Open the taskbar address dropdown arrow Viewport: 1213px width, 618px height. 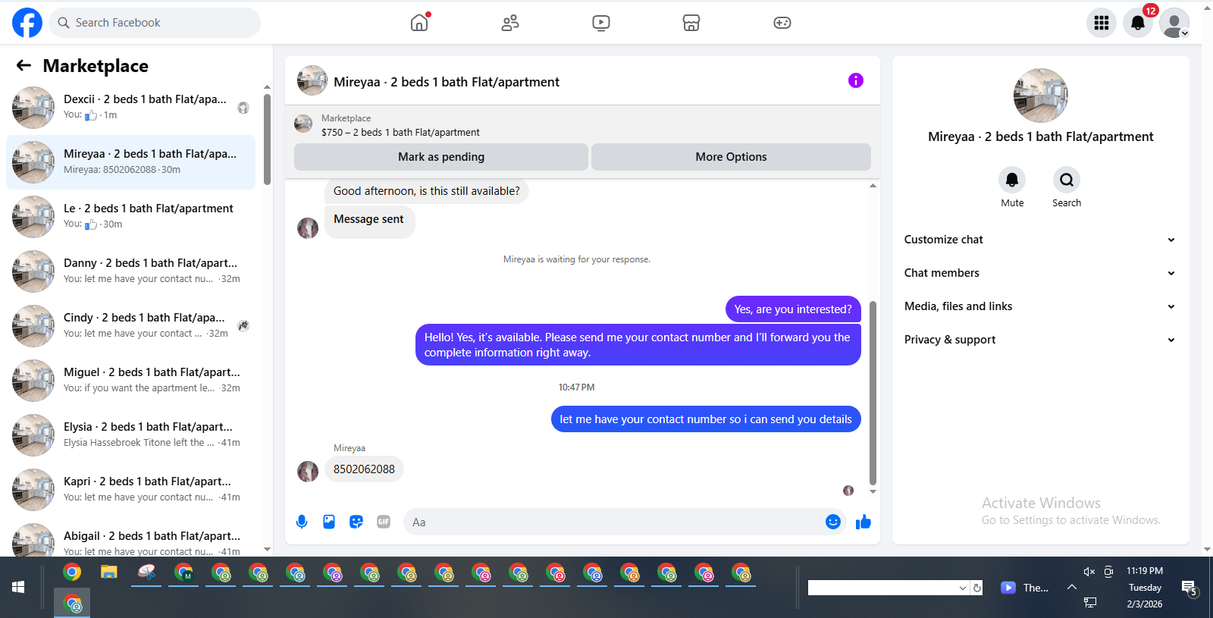coord(963,588)
